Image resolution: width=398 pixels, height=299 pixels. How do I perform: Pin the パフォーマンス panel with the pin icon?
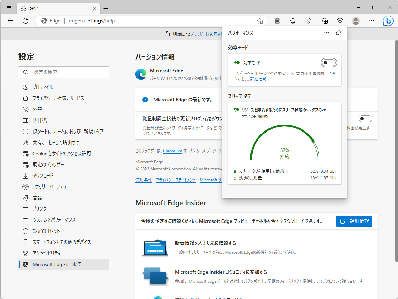pos(338,33)
